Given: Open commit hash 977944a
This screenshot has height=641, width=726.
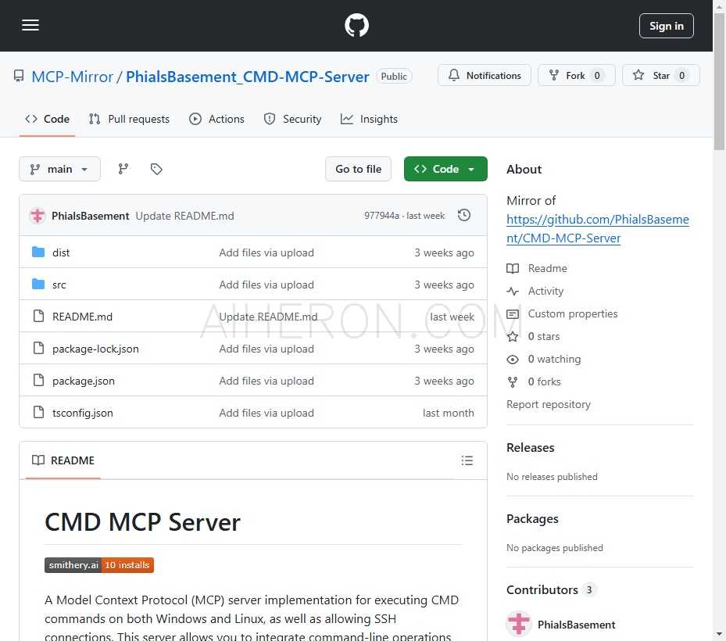Looking at the screenshot, I should pos(381,216).
